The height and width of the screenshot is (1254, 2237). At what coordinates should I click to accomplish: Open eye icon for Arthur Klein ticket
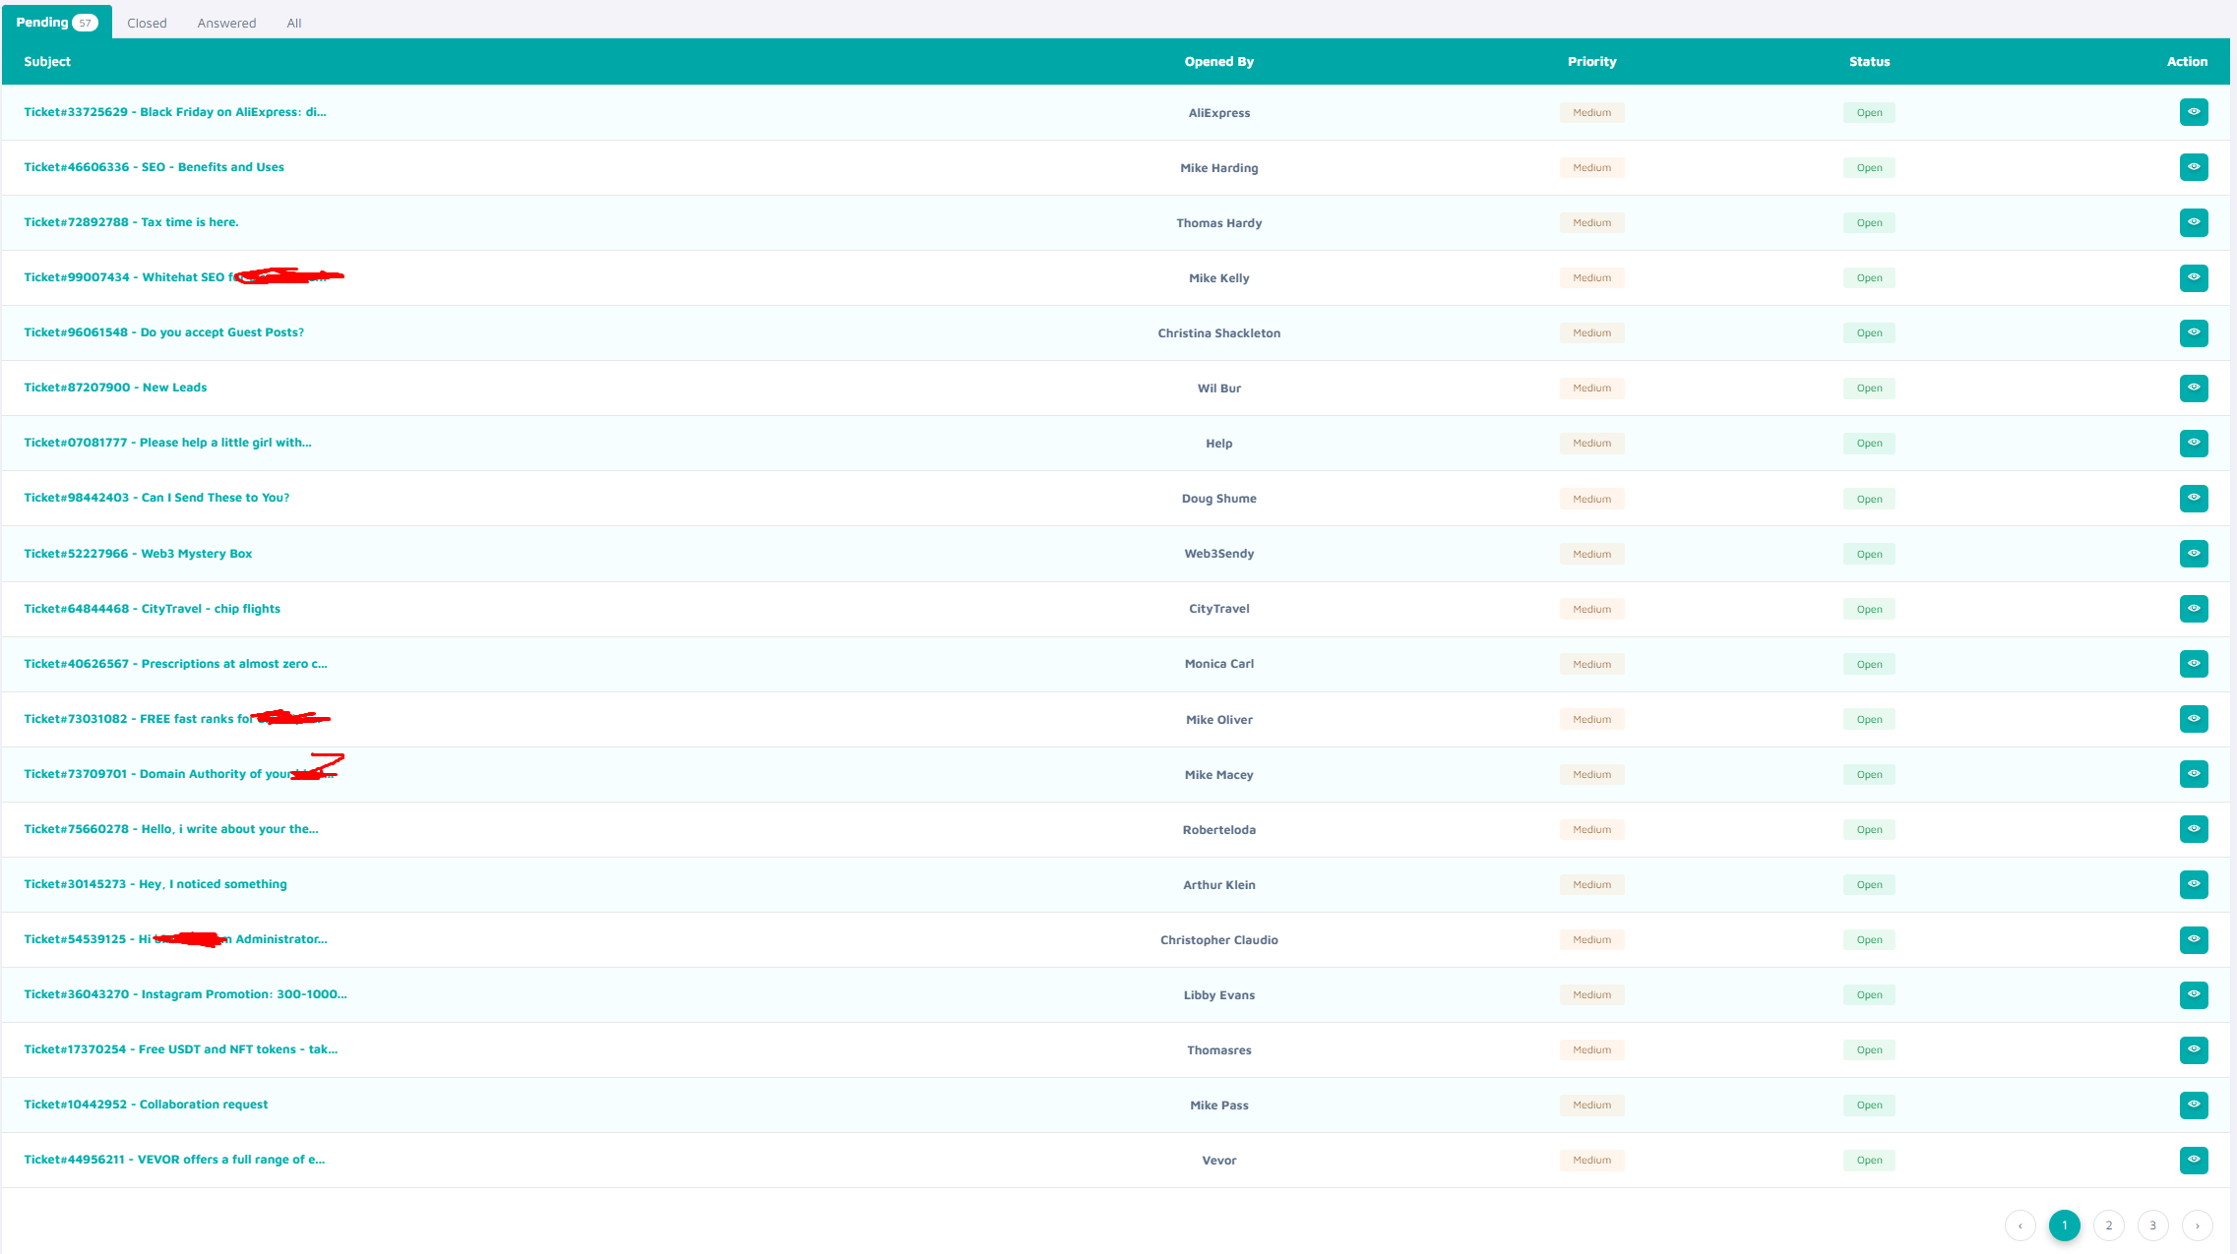tap(2193, 884)
